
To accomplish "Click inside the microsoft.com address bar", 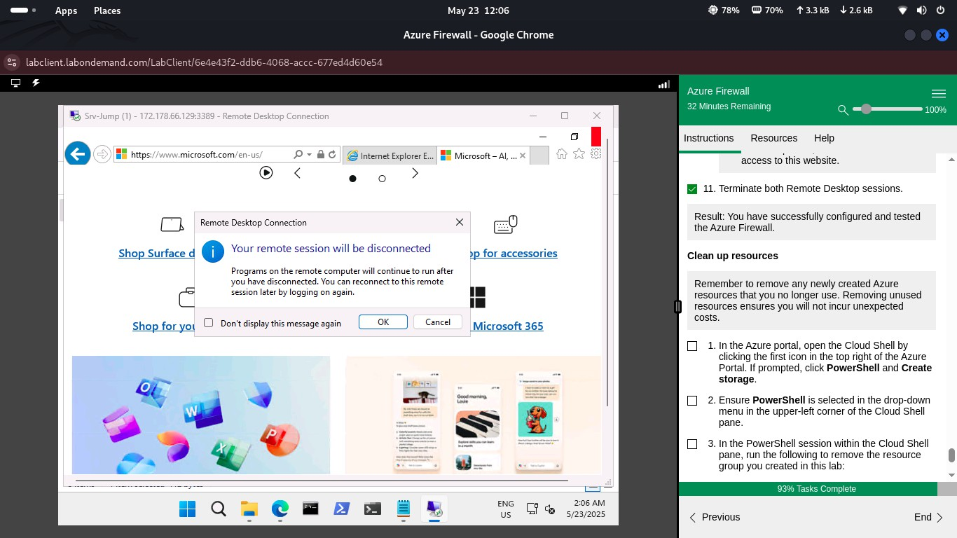I will pyautogui.click(x=210, y=153).
